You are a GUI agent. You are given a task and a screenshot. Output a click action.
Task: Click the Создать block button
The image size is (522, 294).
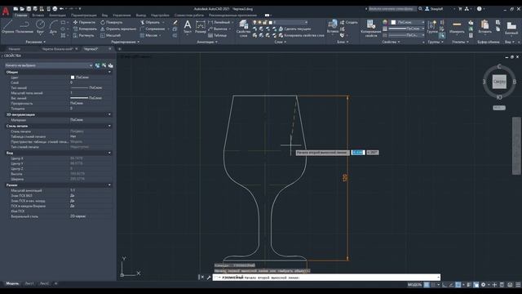[349, 22]
